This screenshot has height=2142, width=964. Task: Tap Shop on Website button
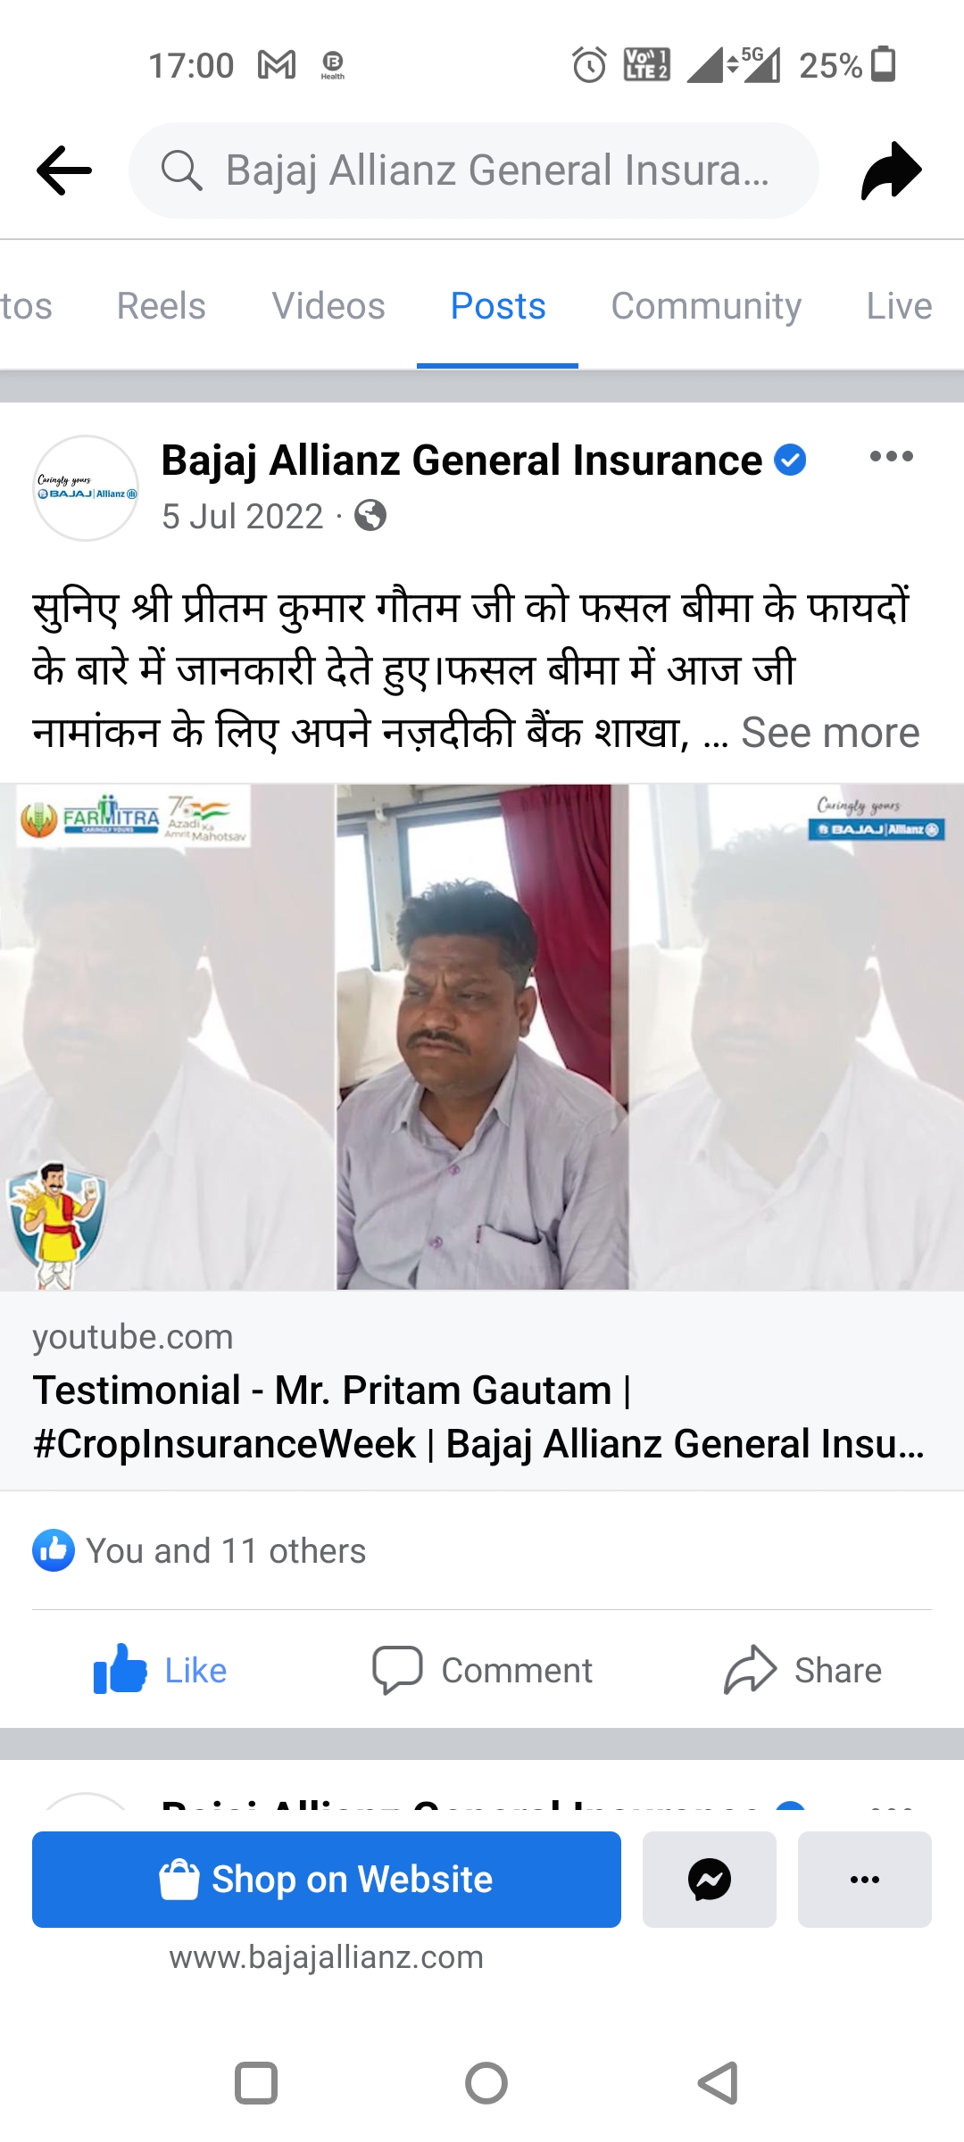coord(327,1879)
